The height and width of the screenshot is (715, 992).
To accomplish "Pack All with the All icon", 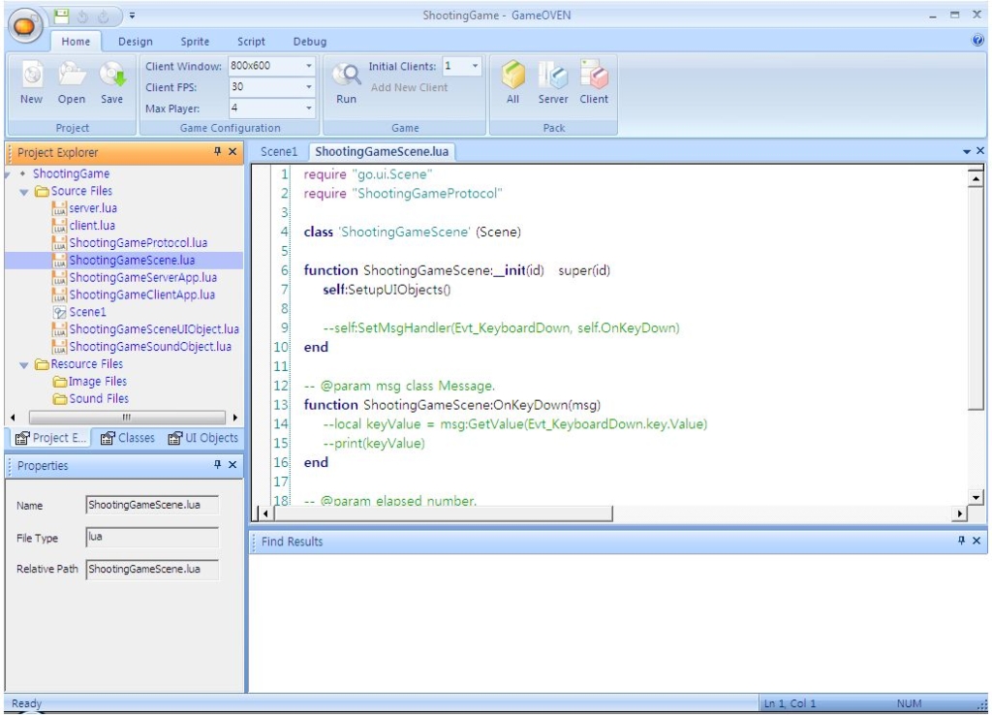I will [x=513, y=82].
